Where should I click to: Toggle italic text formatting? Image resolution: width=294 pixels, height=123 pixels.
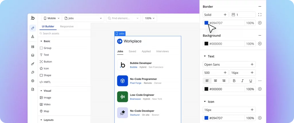[x=242, y=81]
